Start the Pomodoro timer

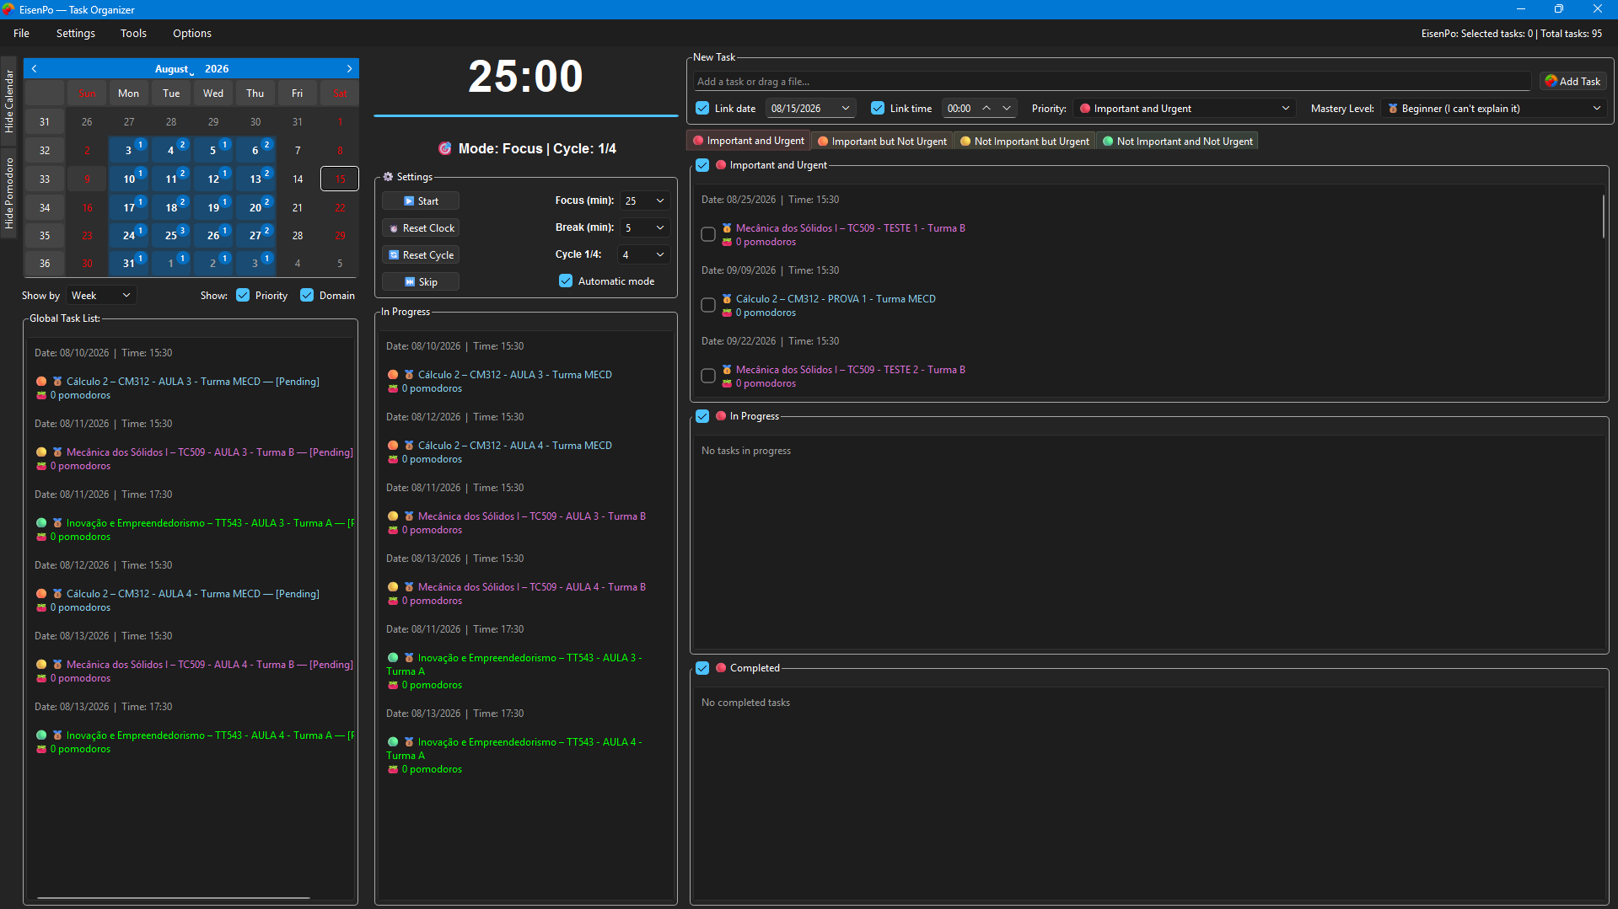[421, 201]
